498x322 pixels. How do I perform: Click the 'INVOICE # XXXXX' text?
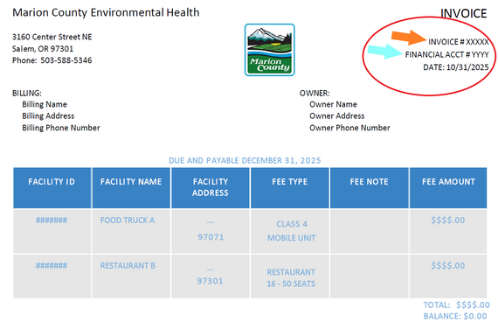[459, 42]
